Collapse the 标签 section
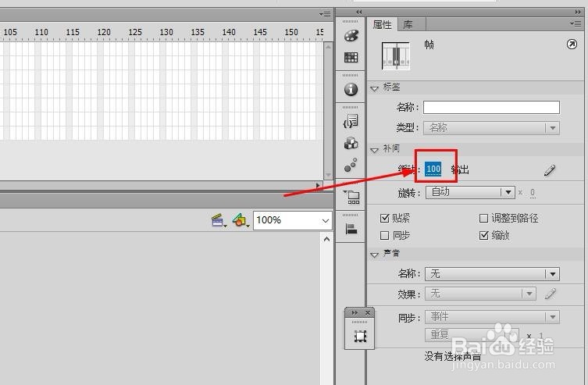 374,88
